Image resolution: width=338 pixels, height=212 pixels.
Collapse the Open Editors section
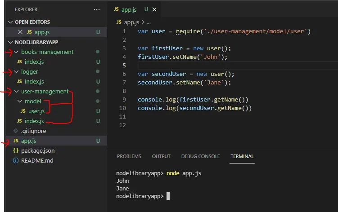pyautogui.click(x=11, y=22)
